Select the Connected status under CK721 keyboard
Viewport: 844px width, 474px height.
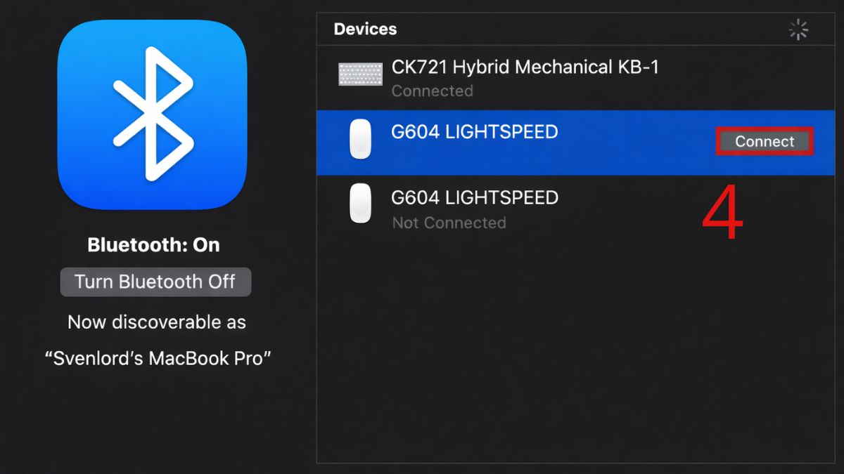coord(433,91)
